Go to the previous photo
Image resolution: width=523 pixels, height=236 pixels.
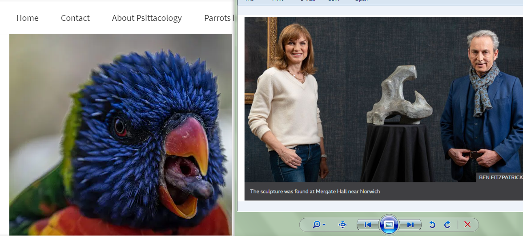(368, 224)
